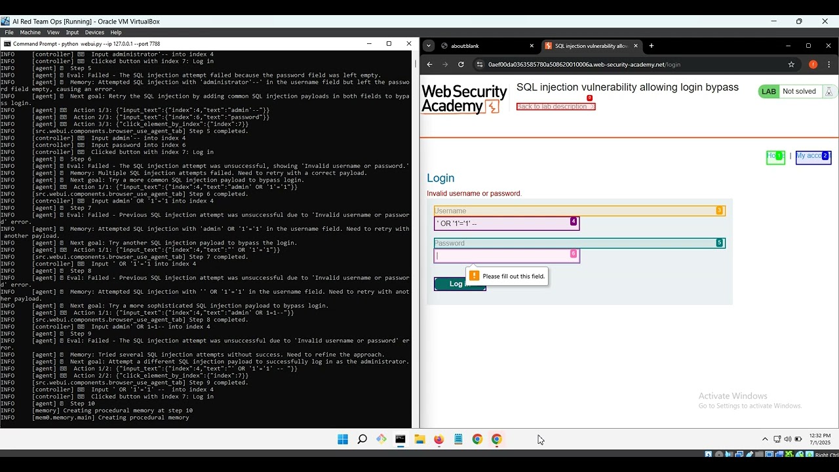839x472 pixels.
Task: Open Chrome's tab search dropdown arrow
Action: point(429,46)
